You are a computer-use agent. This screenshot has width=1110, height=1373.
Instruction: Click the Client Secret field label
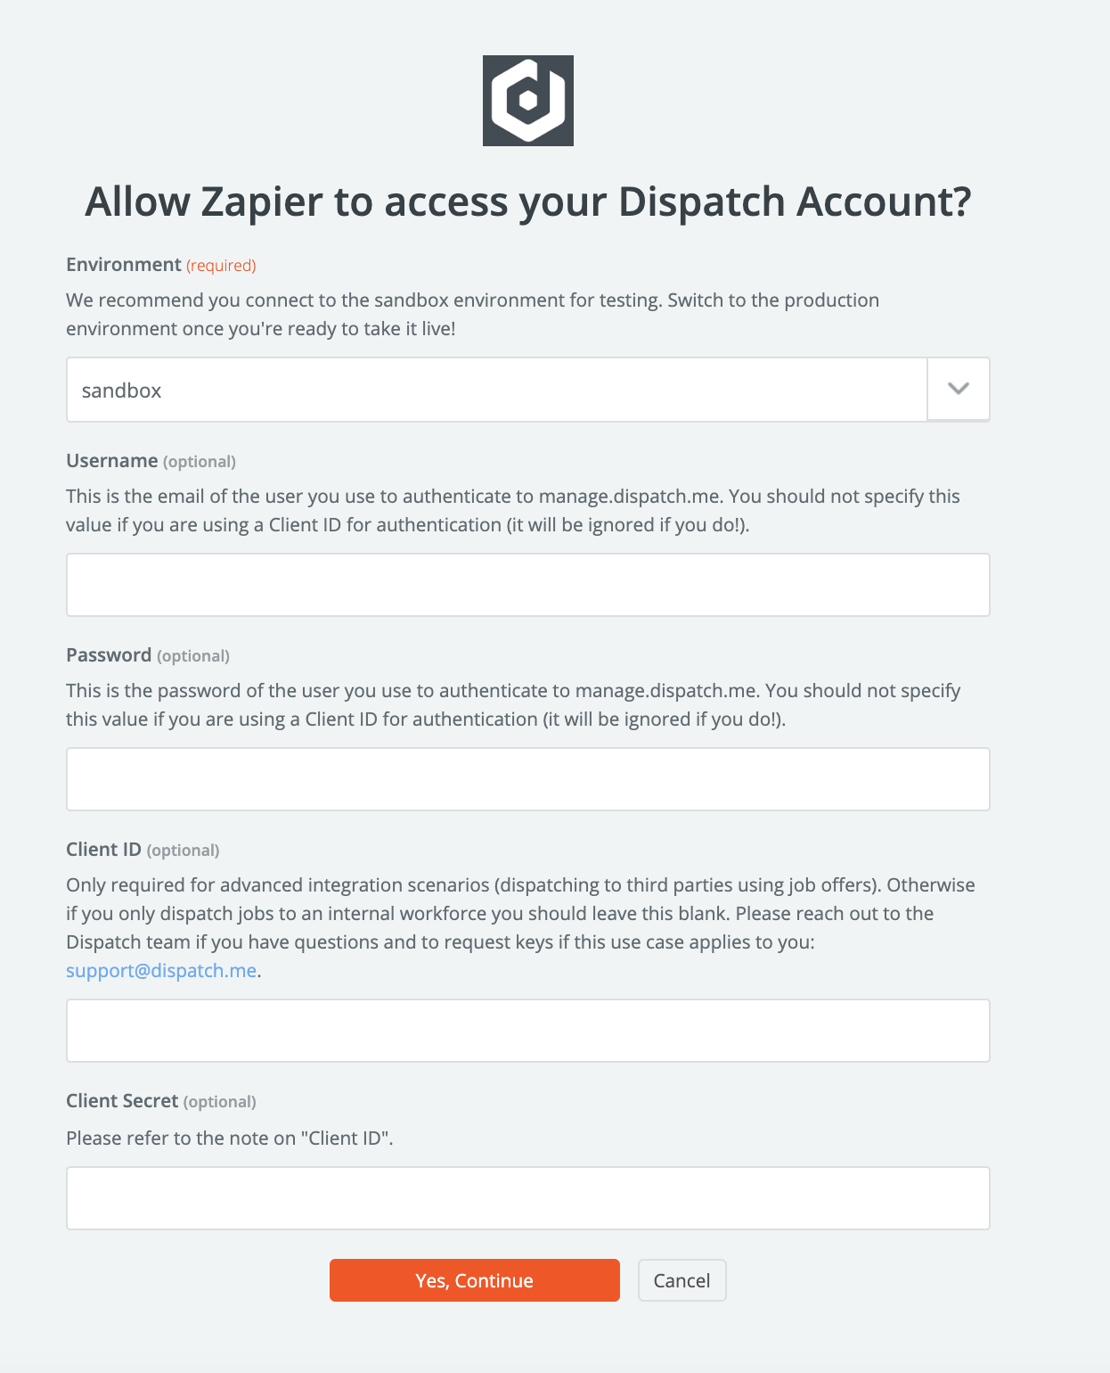[x=122, y=1101]
